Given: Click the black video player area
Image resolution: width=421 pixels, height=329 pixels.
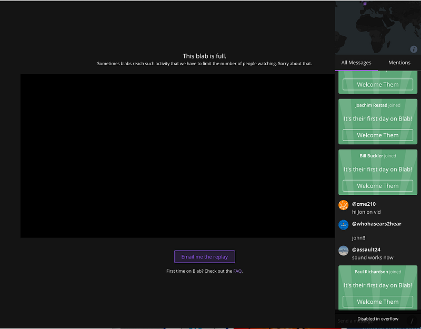Looking at the screenshot, I should (x=177, y=156).
